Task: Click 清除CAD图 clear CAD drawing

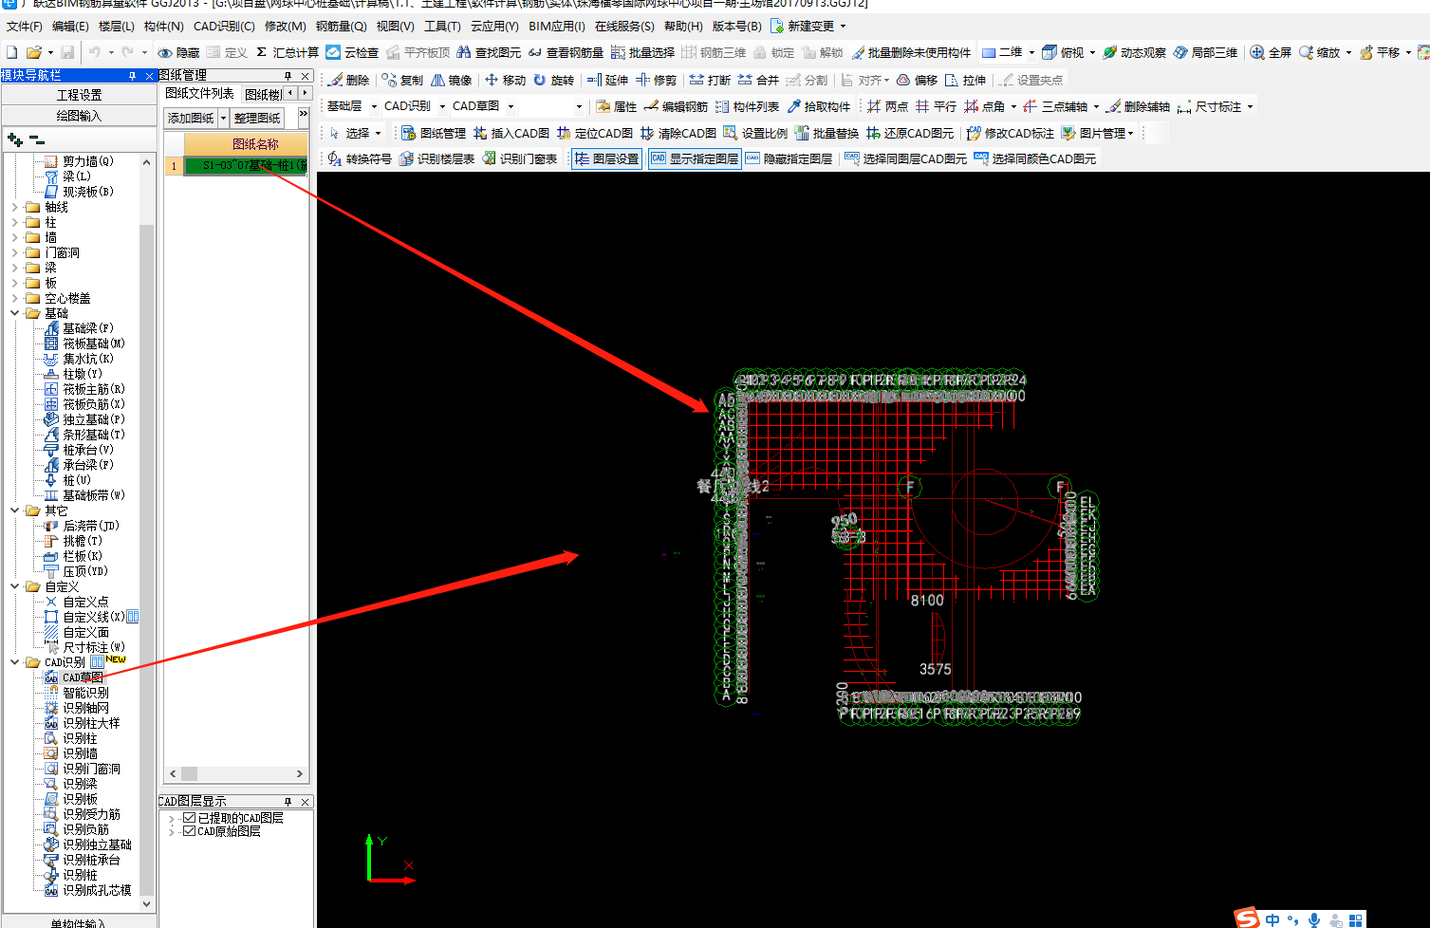Action: point(678,133)
